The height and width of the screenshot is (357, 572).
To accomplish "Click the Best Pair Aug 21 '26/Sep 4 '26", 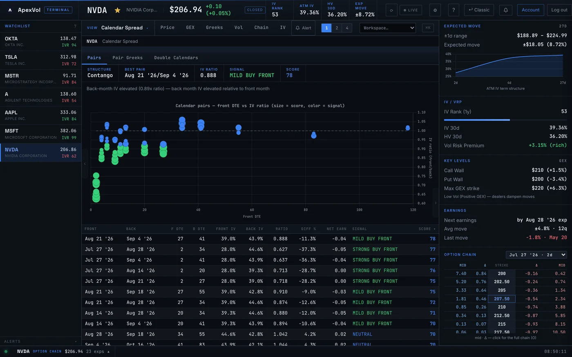I will pos(156,75).
